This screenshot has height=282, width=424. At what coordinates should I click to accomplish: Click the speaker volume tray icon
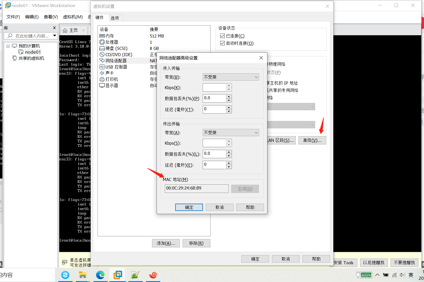tap(403, 275)
